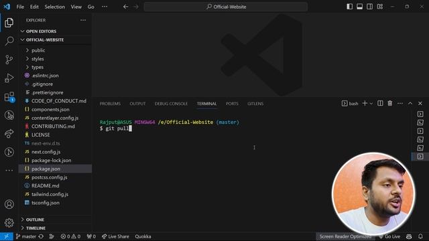Viewport: 429px width, 241px height.
Task: Click the ports forwarded status indicator
Action: click(91, 236)
